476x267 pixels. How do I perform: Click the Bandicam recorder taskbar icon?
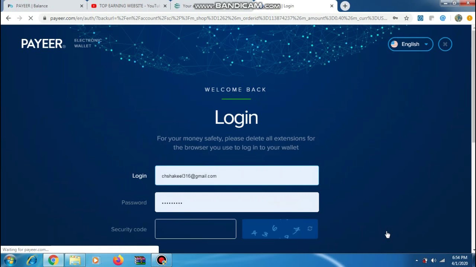pos(161,260)
